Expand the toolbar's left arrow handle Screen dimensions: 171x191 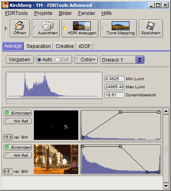[6, 28]
